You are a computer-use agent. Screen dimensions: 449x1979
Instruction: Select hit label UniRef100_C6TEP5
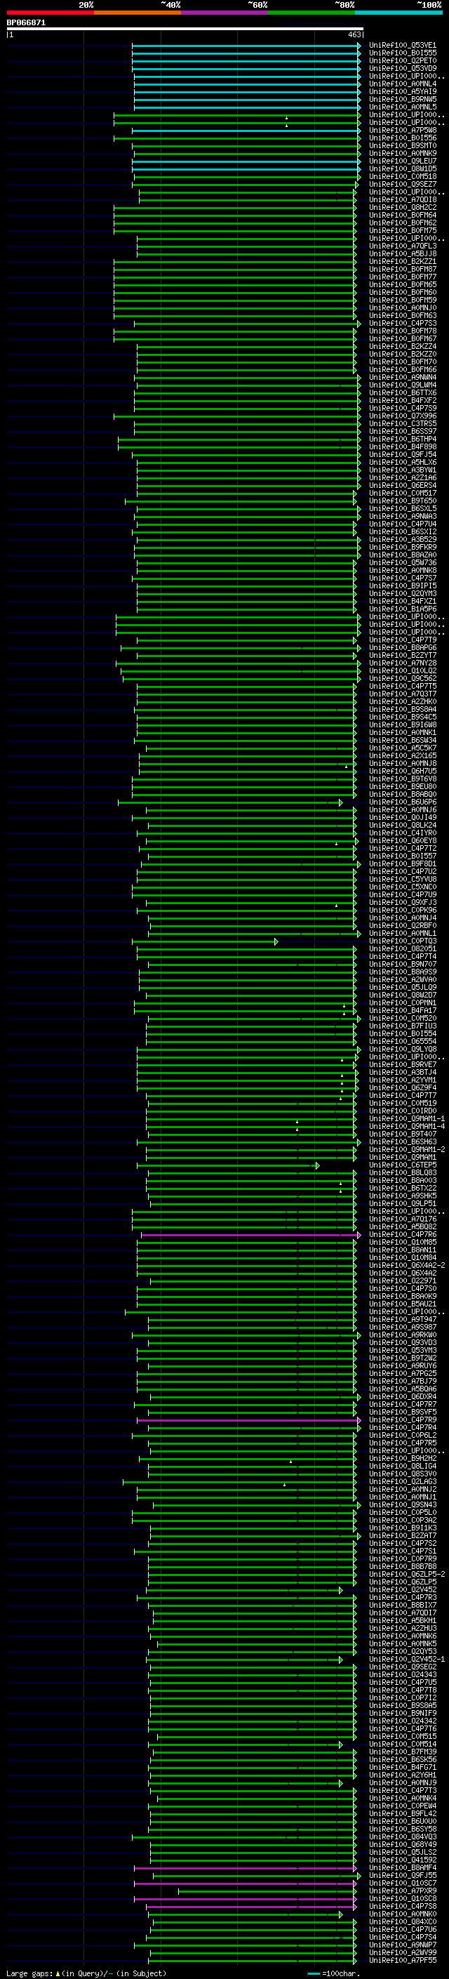(402, 1165)
